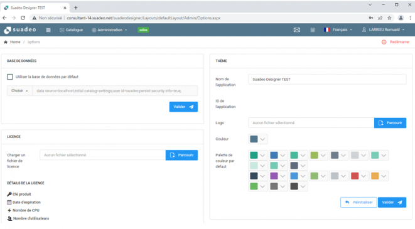
Task: Open the LARRIEU Romuald user menu
Action: (x=383, y=29)
